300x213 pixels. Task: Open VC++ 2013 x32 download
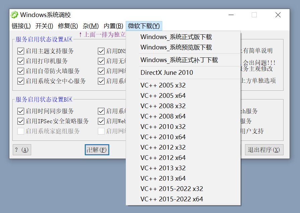click(x=183, y=168)
